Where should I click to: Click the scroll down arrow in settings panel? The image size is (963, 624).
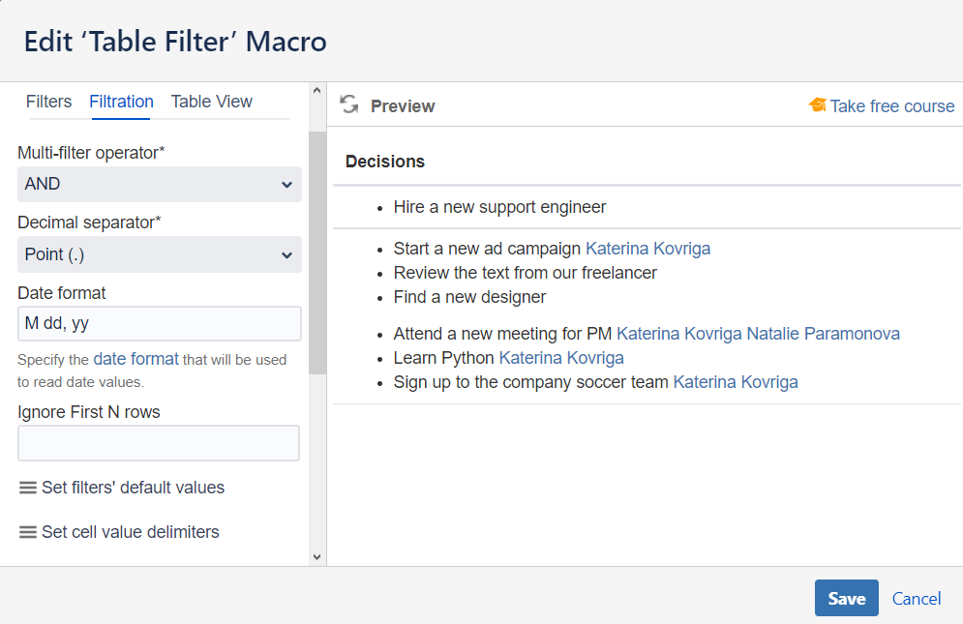point(316,556)
